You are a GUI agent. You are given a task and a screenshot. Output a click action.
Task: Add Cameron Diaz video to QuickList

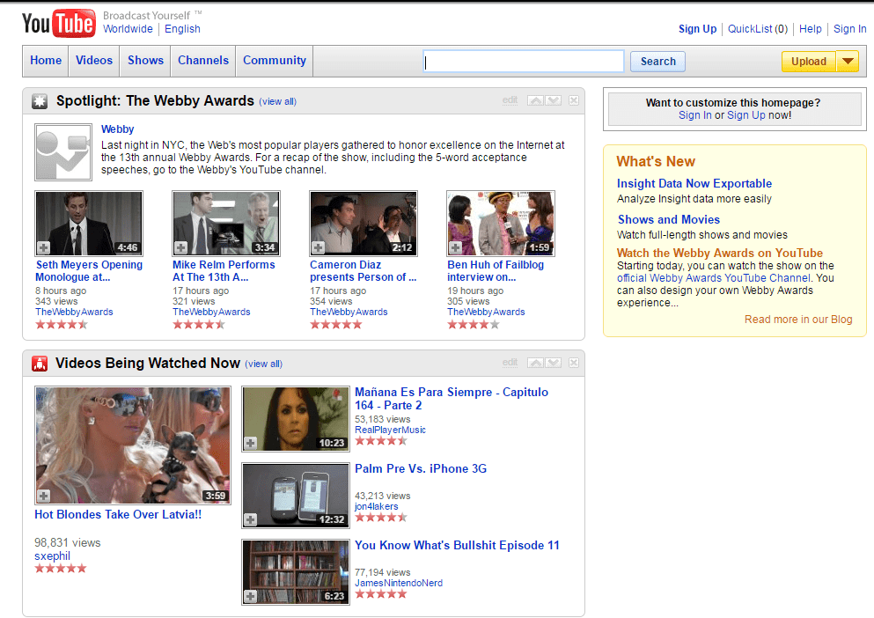click(319, 248)
